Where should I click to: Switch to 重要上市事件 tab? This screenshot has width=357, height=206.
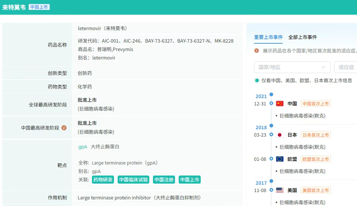[268, 37]
